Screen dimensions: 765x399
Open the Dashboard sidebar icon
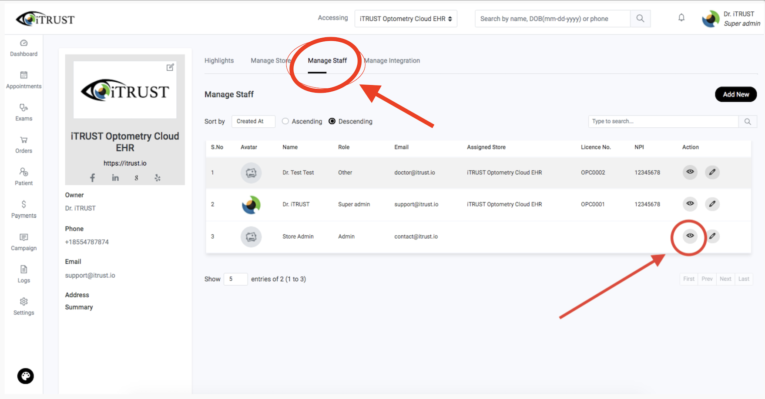pos(24,43)
